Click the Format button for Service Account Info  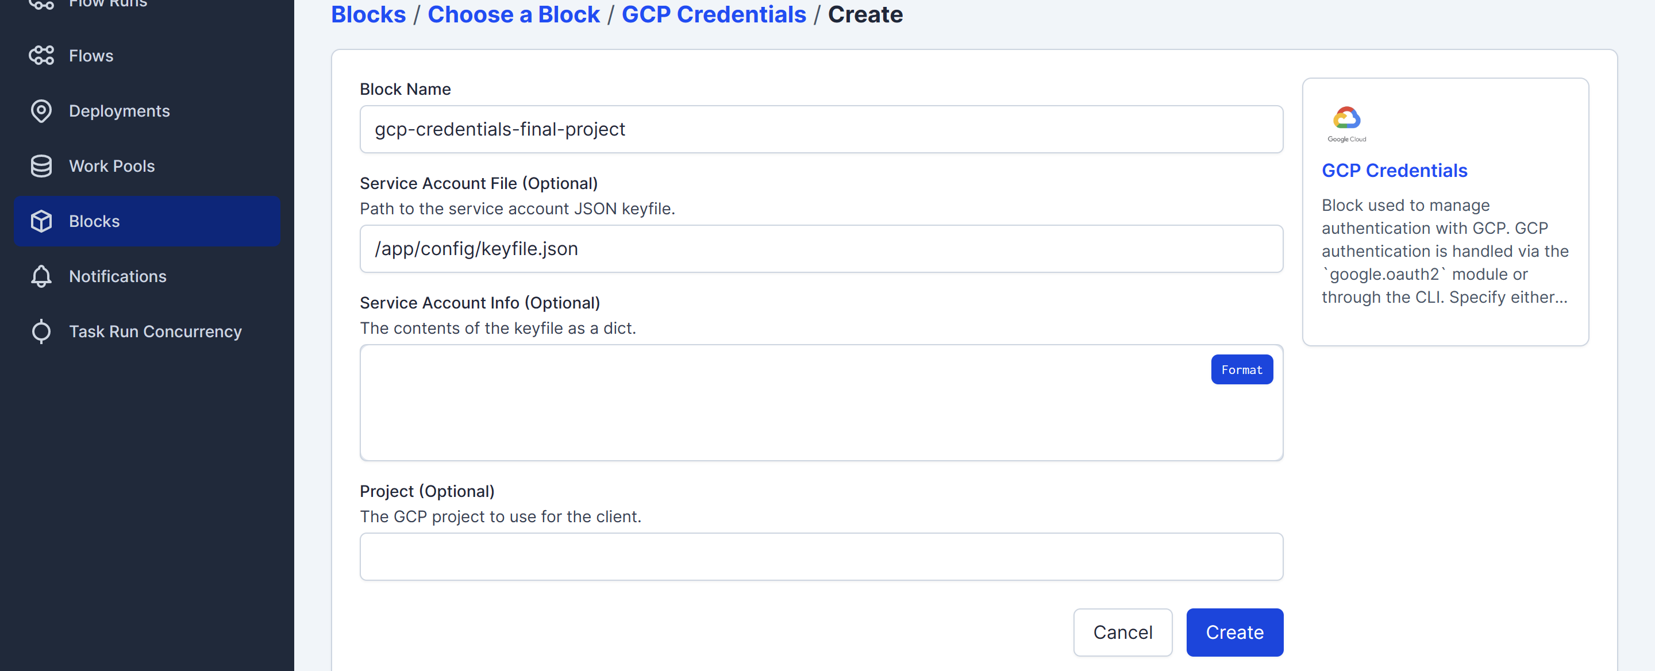pyautogui.click(x=1242, y=369)
